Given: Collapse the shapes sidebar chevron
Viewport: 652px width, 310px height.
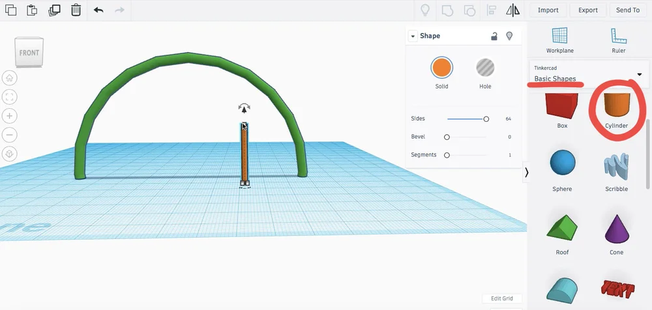Looking at the screenshot, I should [526, 172].
